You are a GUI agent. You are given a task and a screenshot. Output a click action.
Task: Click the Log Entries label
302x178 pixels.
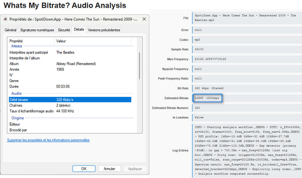pos(180,150)
